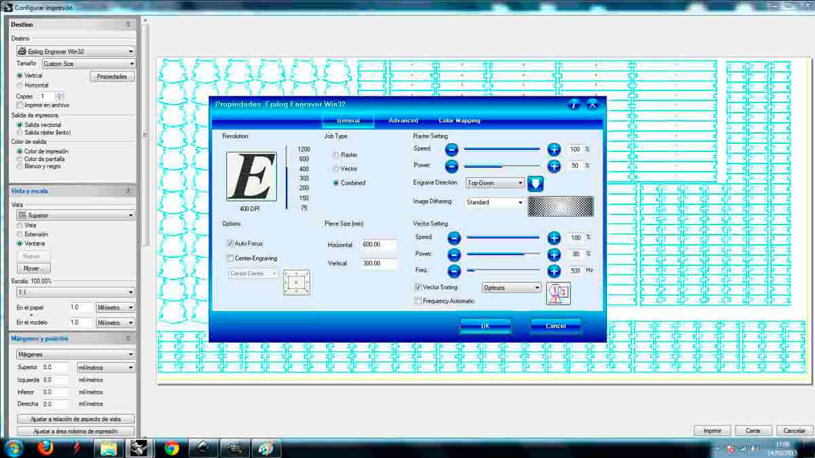Click the Propiedades button

112,77
